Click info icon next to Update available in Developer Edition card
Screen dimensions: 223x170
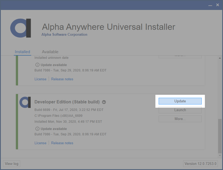point(37,129)
